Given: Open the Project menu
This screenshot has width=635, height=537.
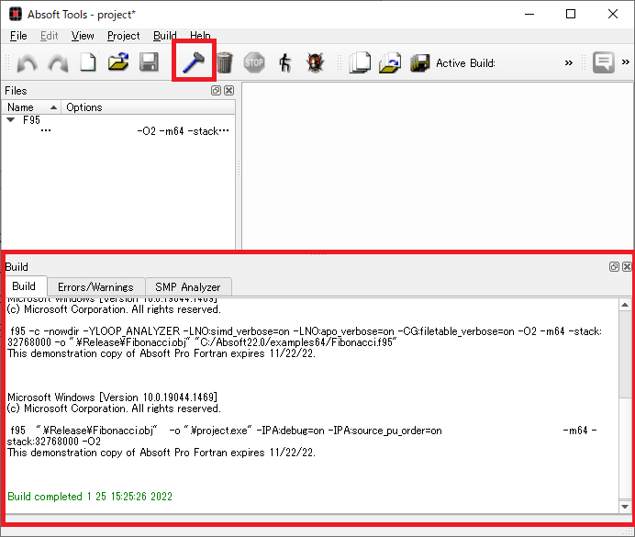Looking at the screenshot, I should click(x=124, y=36).
